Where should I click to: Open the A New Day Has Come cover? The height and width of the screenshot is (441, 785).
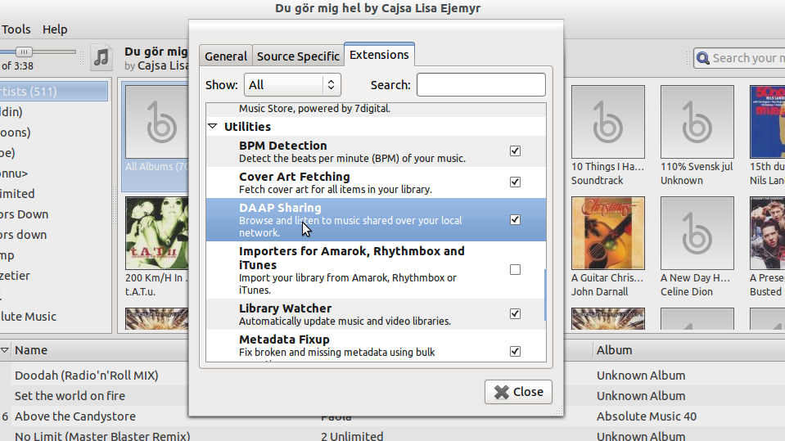697,232
